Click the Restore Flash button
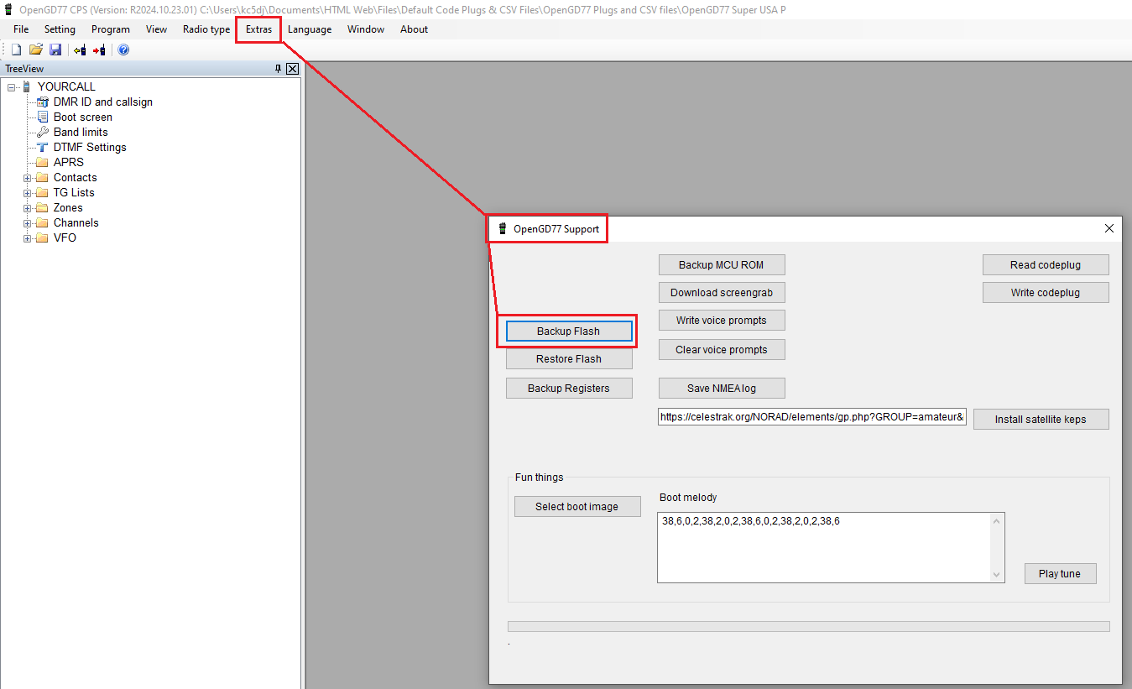The width and height of the screenshot is (1132, 689). click(569, 359)
